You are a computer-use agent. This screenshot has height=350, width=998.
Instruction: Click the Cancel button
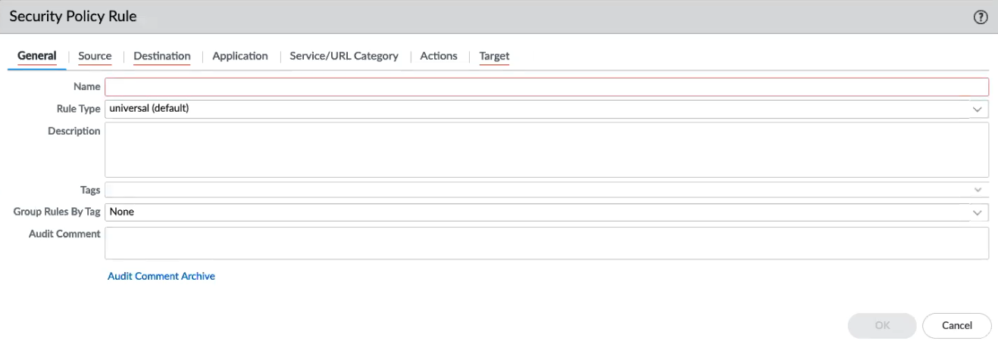coord(956,326)
